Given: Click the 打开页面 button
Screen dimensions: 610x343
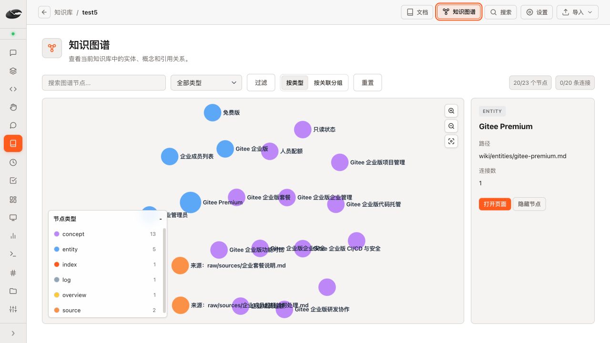Looking at the screenshot, I should [x=495, y=204].
